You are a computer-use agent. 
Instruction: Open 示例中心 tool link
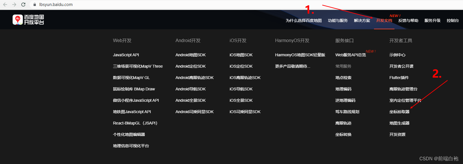click(397, 55)
